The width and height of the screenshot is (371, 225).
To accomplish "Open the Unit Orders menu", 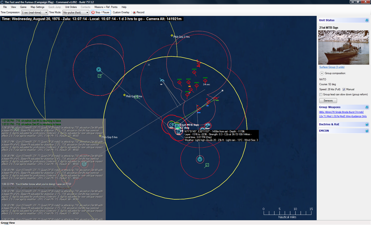I will click(x=71, y=7).
